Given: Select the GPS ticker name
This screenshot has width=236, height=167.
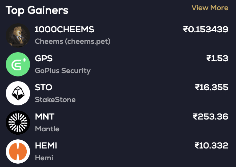Looking at the screenshot, I should (x=44, y=59).
